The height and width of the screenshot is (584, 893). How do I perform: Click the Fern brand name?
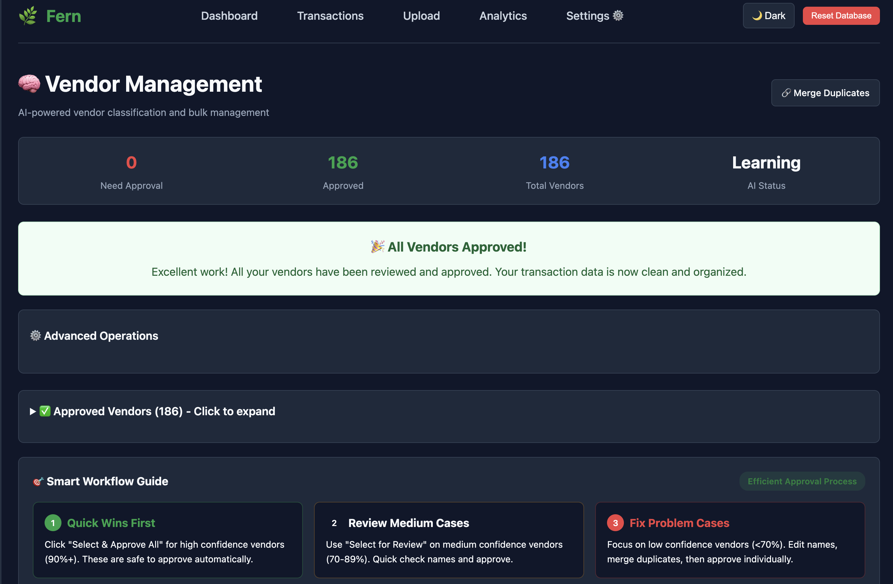(x=63, y=16)
